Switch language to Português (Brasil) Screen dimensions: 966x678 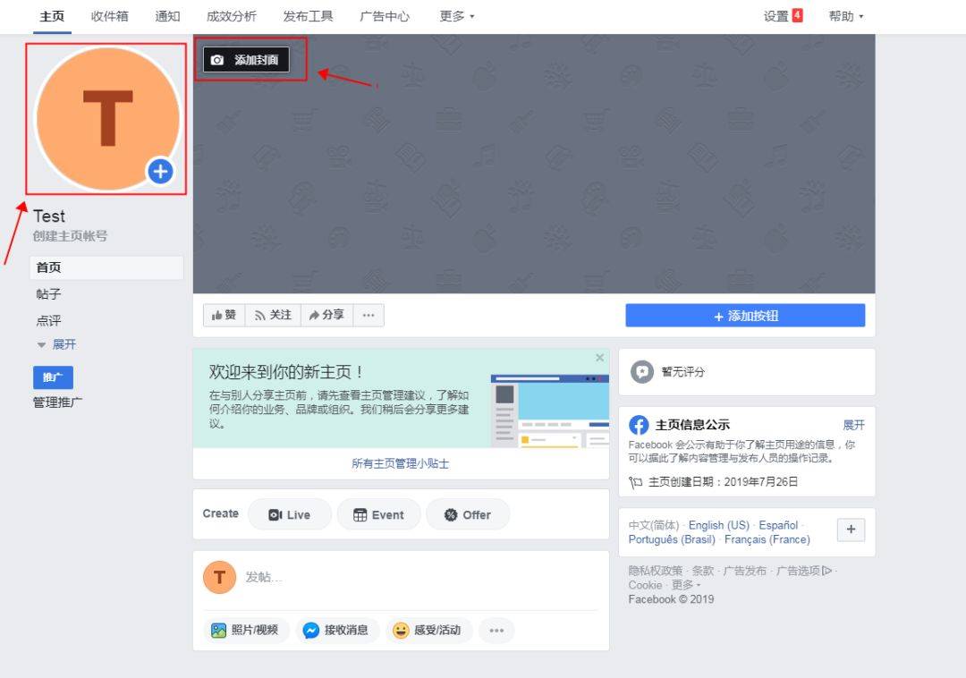pyautogui.click(x=672, y=539)
